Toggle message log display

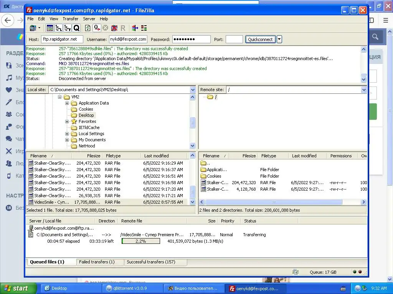click(50, 28)
